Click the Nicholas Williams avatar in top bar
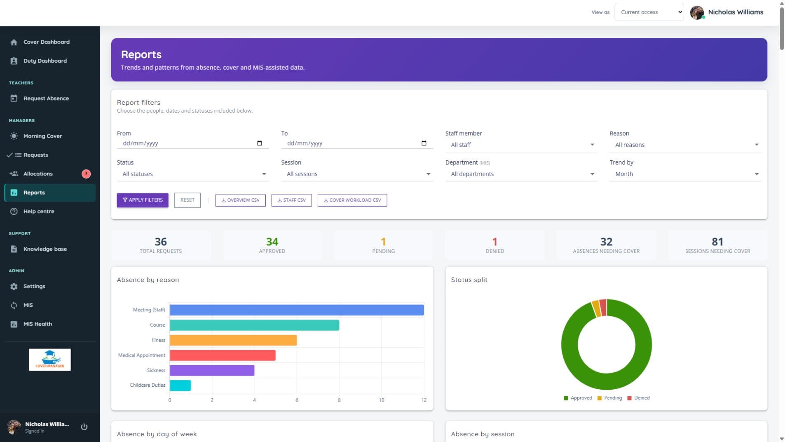This screenshot has width=785, height=442. point(697,12)
